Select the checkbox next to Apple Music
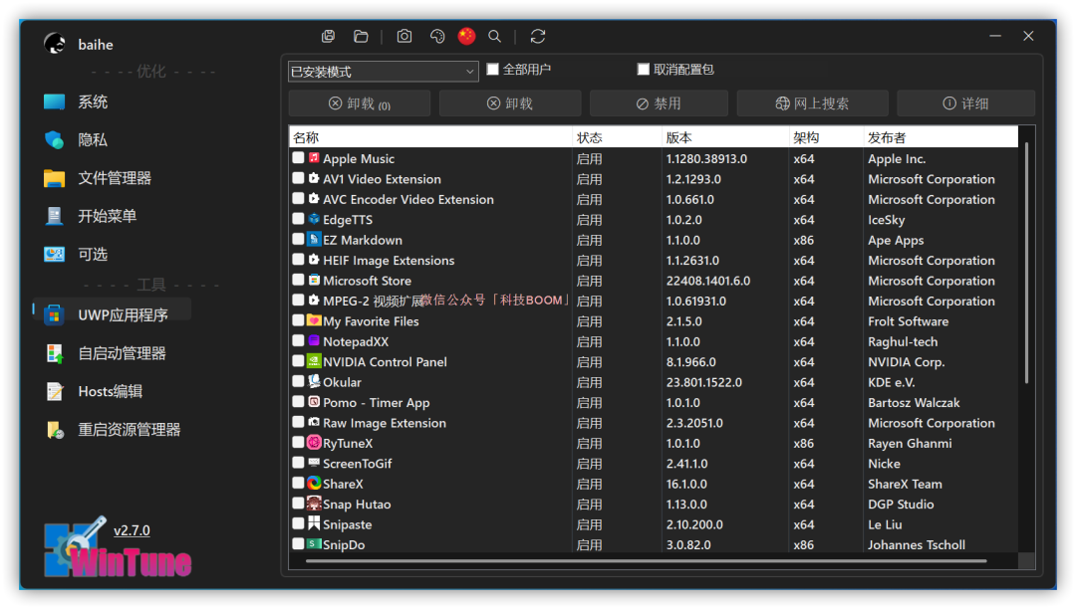This screenshot has height=609, width=1076. click(x=297, y=158)
